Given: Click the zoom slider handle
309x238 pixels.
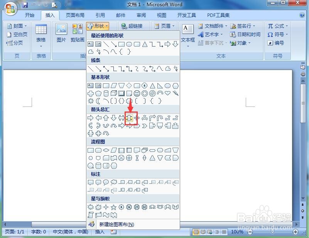Looking at the screenshot, I should click(272, 232).
